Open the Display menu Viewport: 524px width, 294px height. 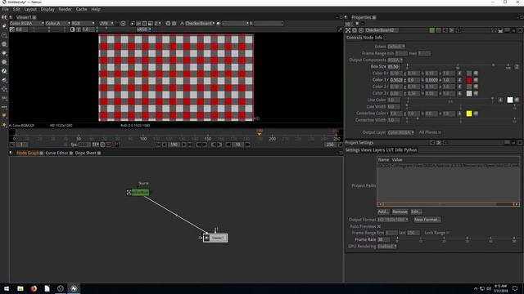pos(47,9)
